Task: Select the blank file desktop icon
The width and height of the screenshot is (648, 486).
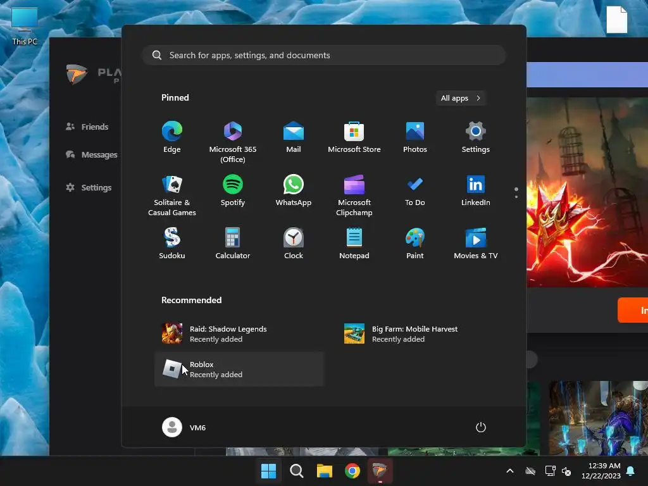Action: tap(617, 20)
